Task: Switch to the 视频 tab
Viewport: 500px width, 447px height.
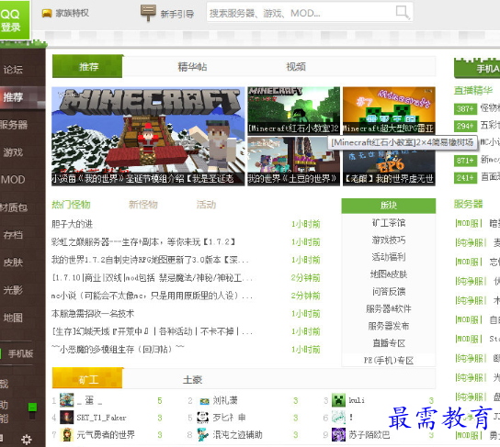Action: pos(296,66)
